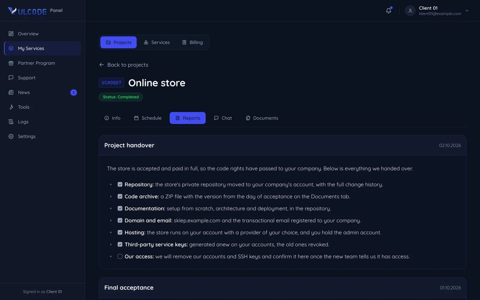
Task: Click the back arrow icon
Action: (102, 65)
